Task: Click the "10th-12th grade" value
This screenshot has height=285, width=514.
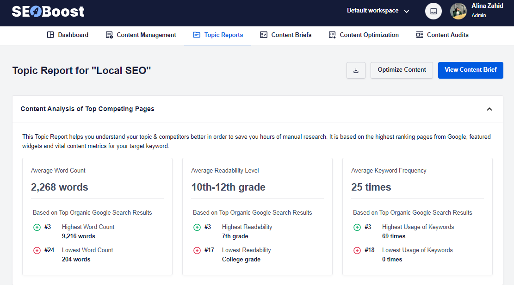Action: pyautogui.click(x=228, y=187)
